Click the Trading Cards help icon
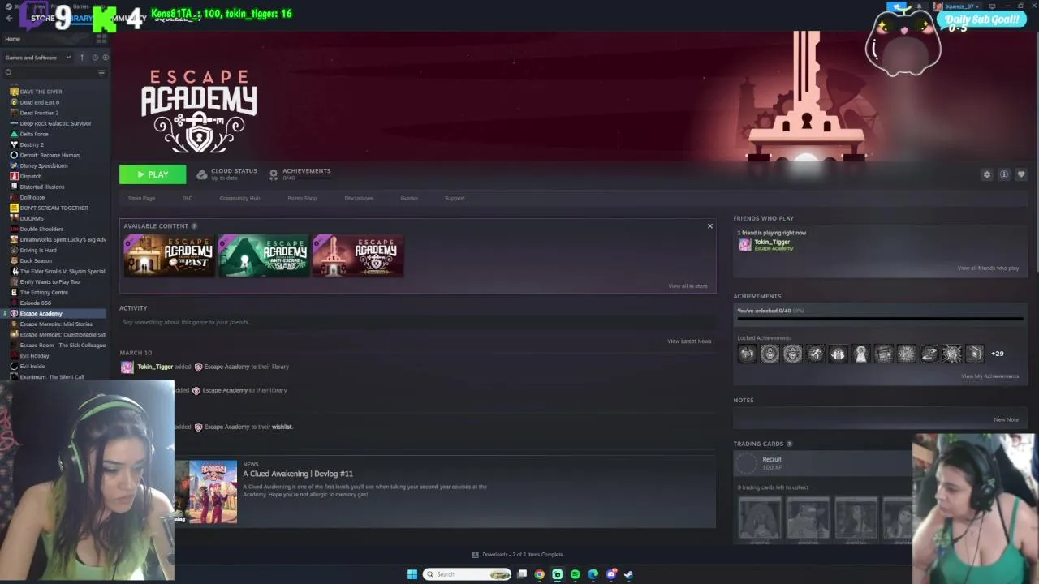Screen dimensions: 1039x584 tap(789, 444)
